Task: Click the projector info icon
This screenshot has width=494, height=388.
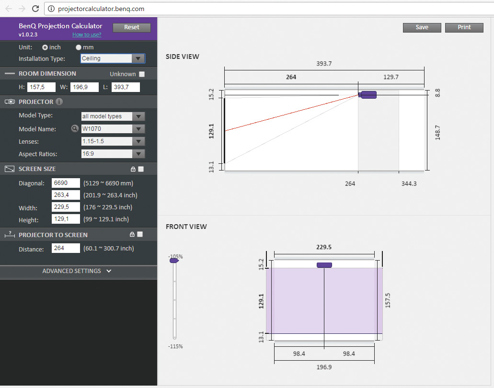Action: [x=59, y=102]
